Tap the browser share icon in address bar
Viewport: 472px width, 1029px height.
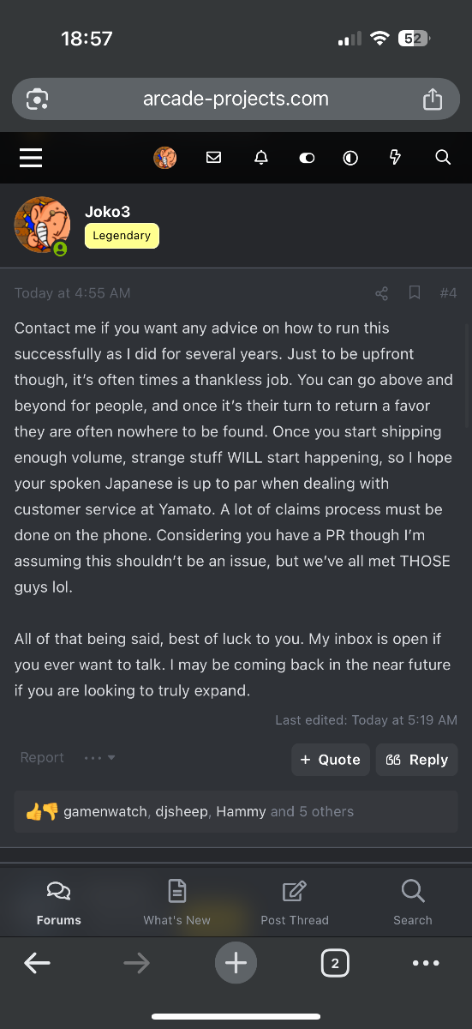click(433, 99)
